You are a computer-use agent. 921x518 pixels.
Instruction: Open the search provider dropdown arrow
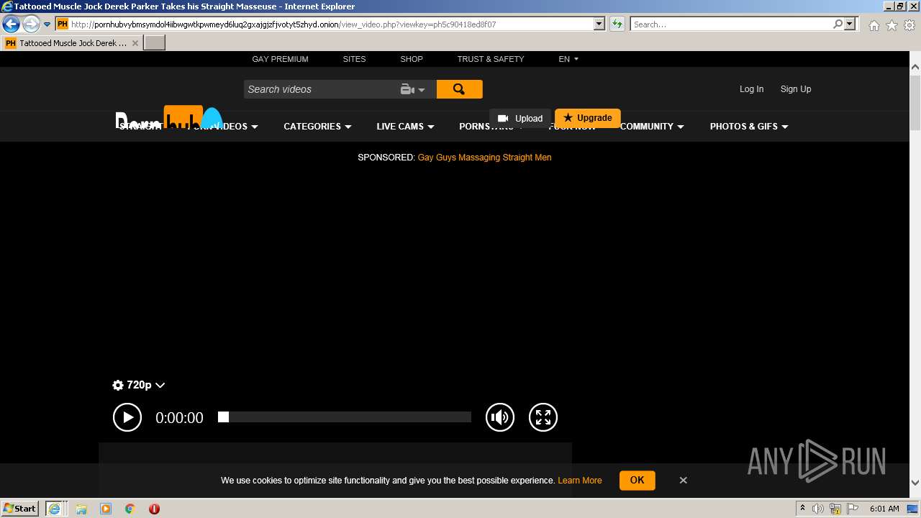point(850,24)
